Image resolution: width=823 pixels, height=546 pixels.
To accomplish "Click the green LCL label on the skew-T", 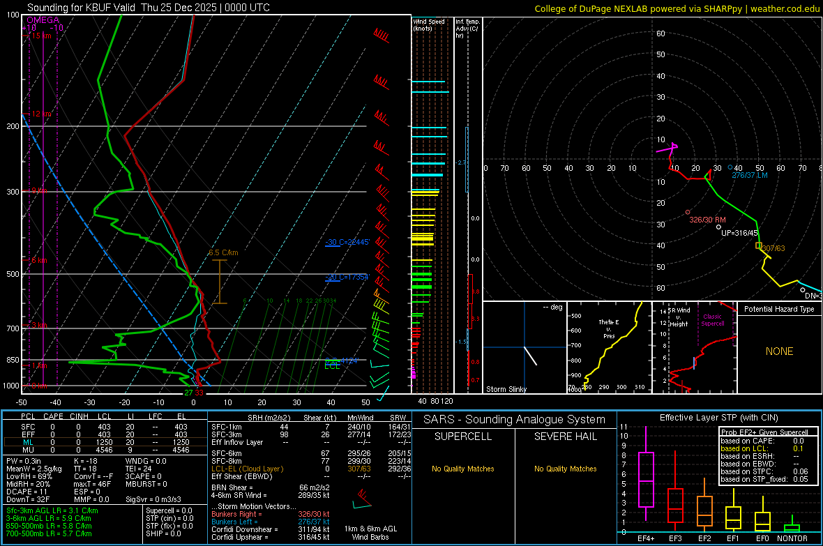I will click(332, 366).
